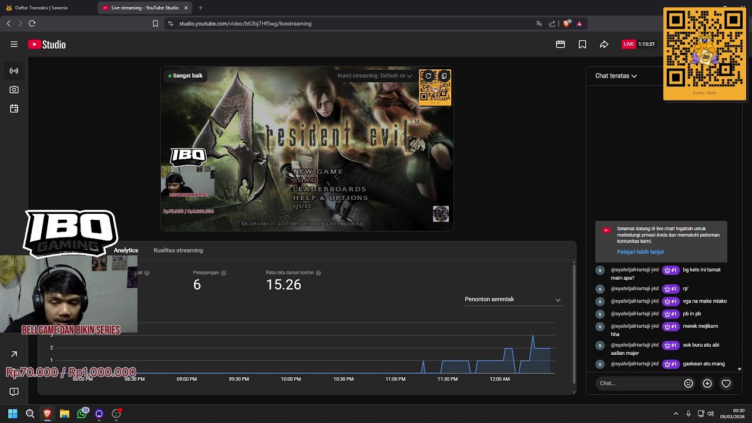Image resolution: width=752 pixels, height=423 pixels.
Task: Click chat message "bg kelo ini tamat"
Action: [x=666, y=274]
